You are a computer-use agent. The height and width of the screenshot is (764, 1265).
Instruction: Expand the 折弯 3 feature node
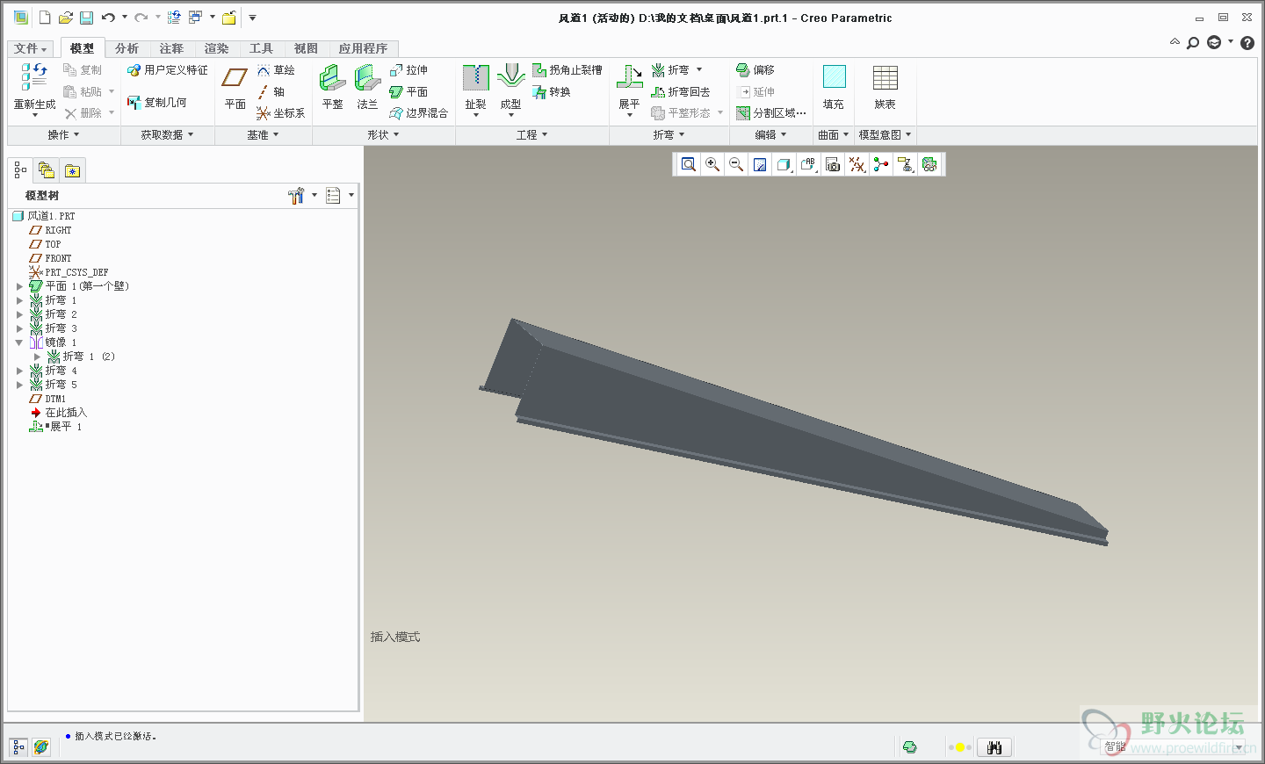19,328
